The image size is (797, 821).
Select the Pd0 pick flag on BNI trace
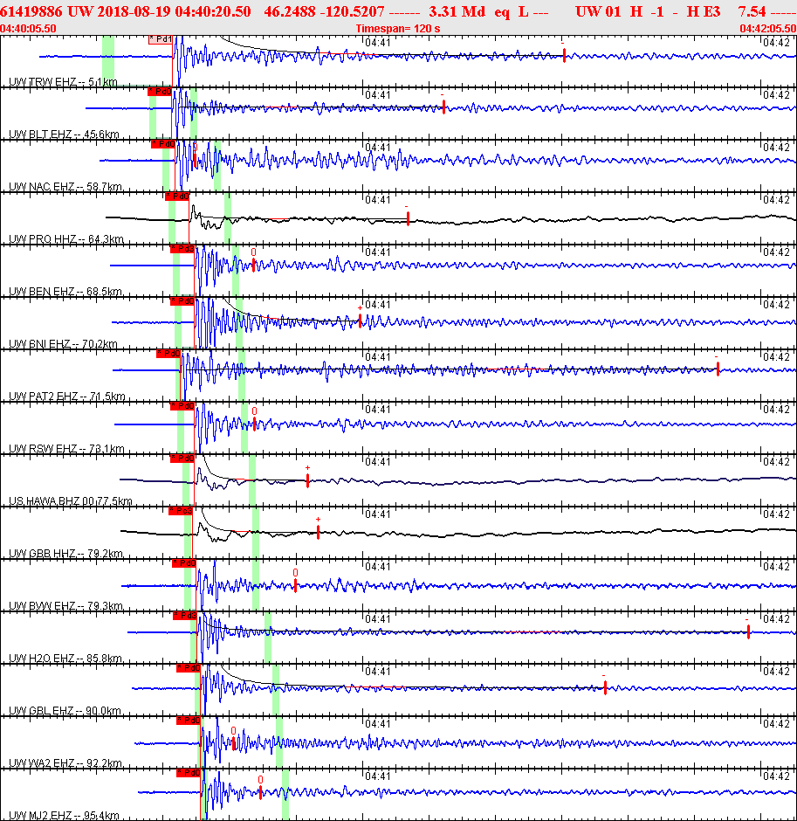(x=182, y=301)
